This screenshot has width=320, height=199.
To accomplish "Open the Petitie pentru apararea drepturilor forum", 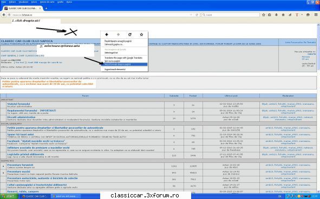I will click(x=55, y=128).
